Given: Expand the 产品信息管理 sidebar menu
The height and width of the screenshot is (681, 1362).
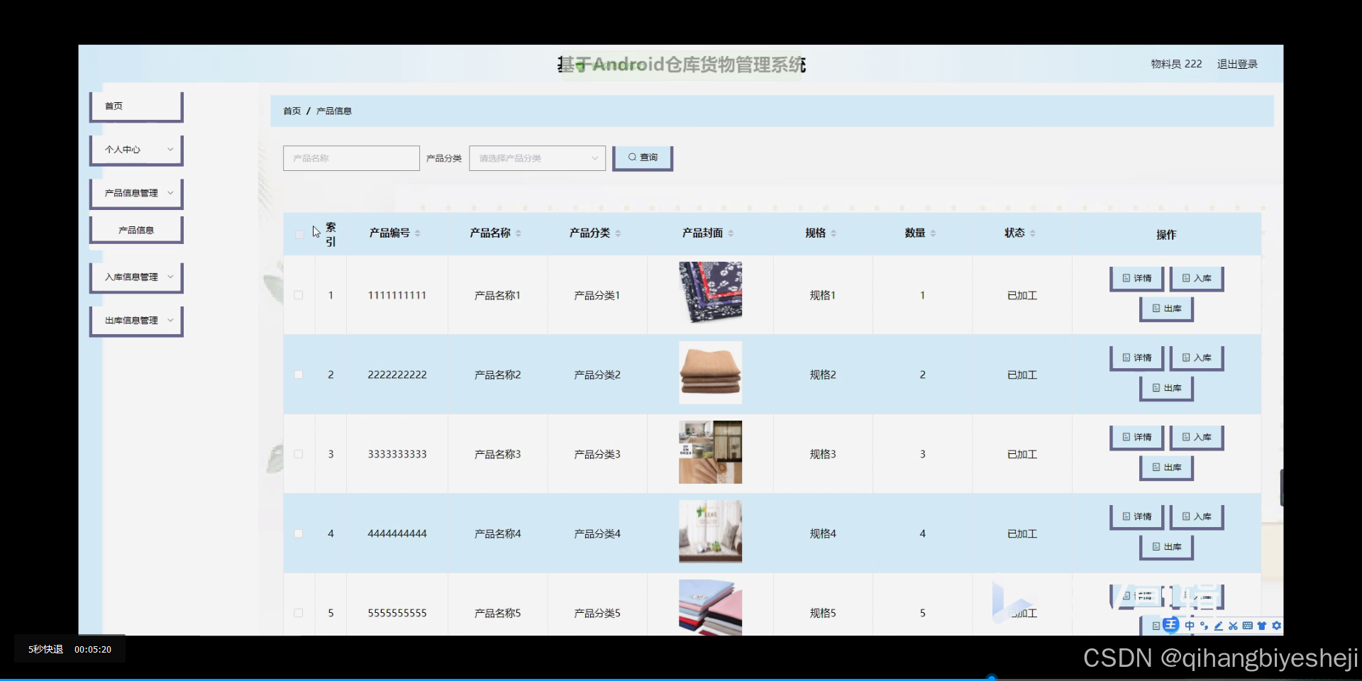Looking at the screenshot, I should 135,192.
